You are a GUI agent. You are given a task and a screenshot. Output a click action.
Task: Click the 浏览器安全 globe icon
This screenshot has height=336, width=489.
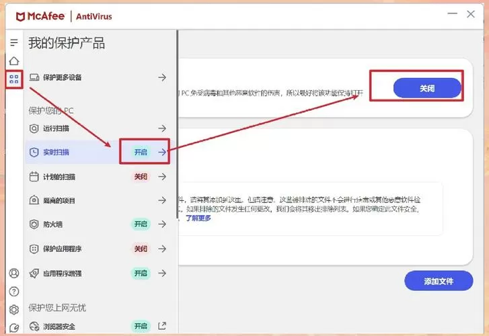(34, 327)
